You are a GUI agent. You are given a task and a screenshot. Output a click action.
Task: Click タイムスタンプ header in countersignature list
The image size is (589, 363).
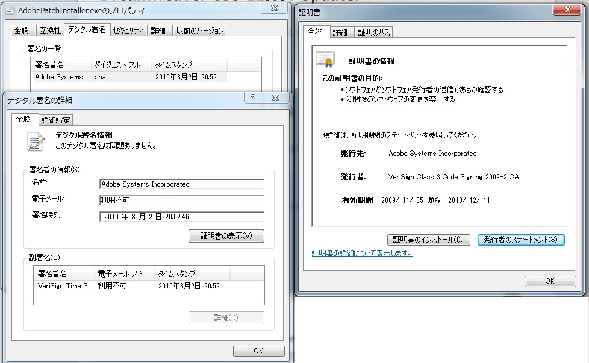[192, 274]
